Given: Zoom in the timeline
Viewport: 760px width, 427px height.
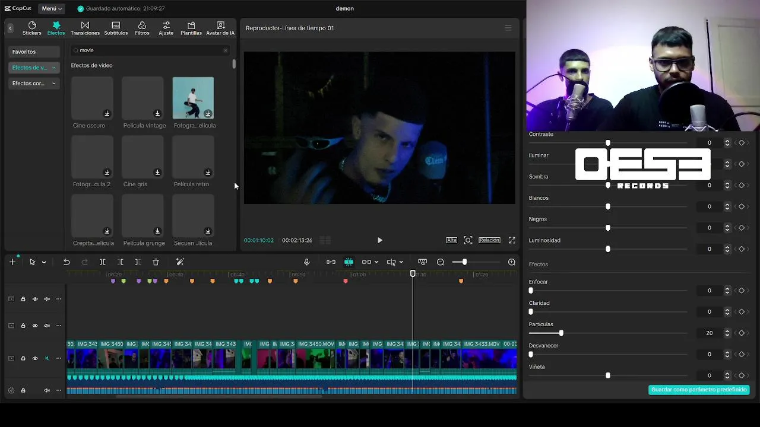Looking at the screenshot, I should pyautogui.click(x=512, y=262).
